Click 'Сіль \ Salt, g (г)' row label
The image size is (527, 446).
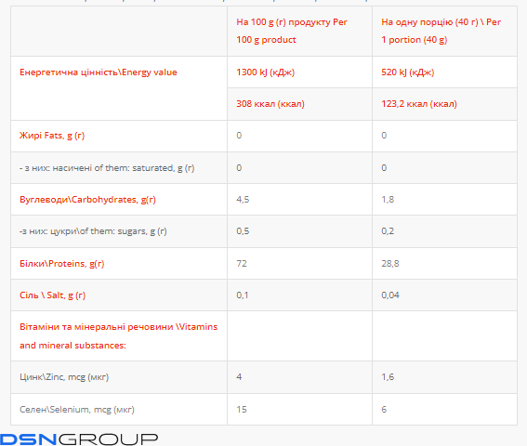(x=52, y=295)
